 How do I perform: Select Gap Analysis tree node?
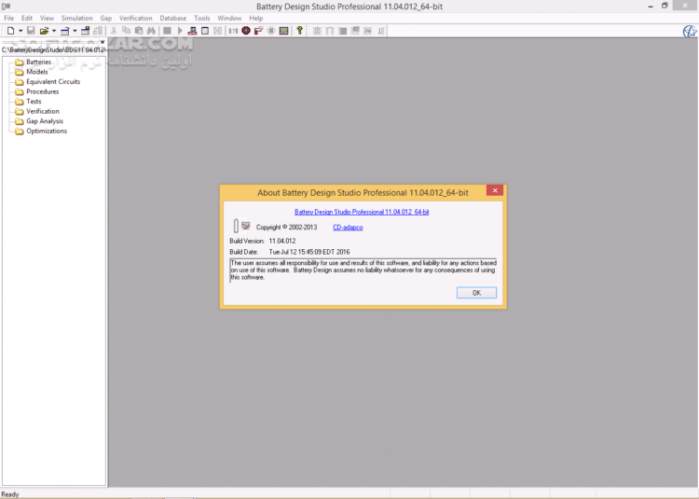(x=45, y=121)
